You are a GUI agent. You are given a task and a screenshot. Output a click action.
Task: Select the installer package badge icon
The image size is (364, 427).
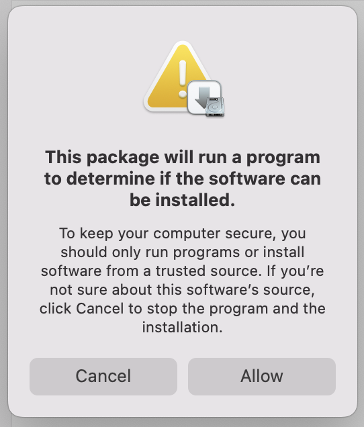pos(206,99)
